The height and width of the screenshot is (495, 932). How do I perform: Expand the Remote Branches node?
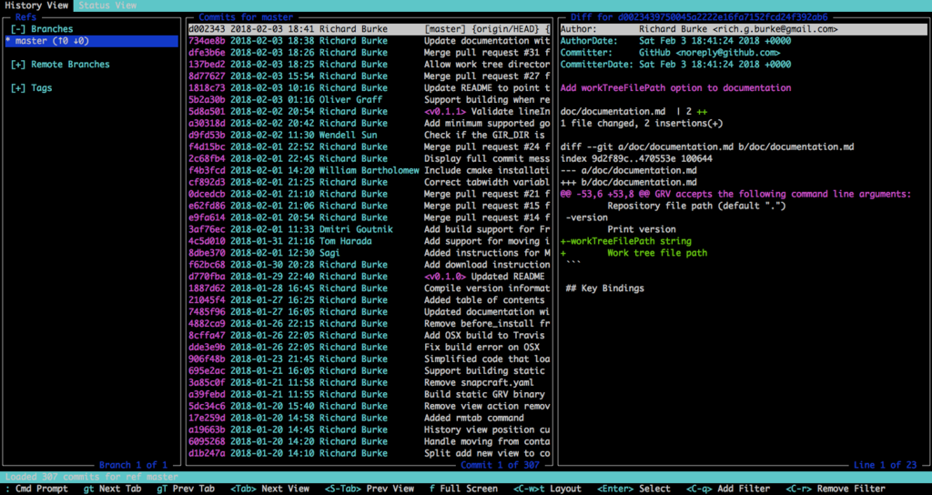(60, 65)
